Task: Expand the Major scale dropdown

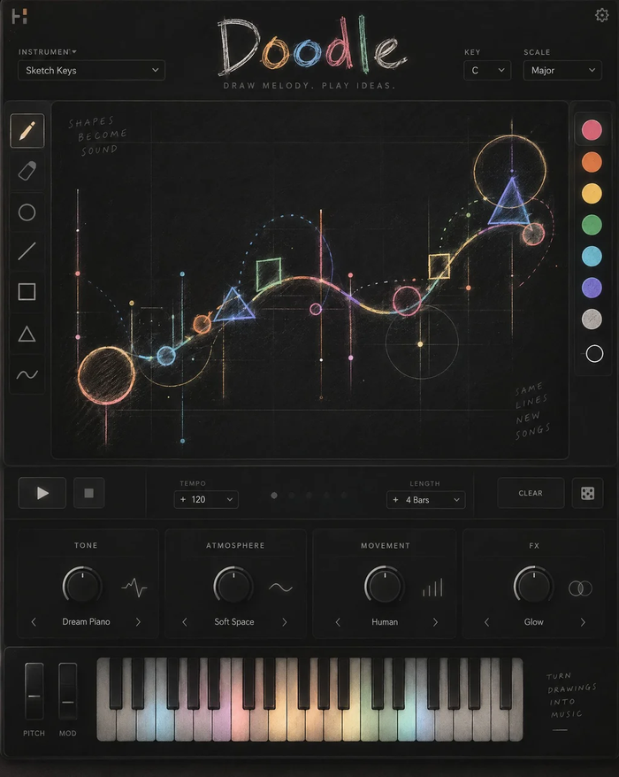Action: click(562, 71)
